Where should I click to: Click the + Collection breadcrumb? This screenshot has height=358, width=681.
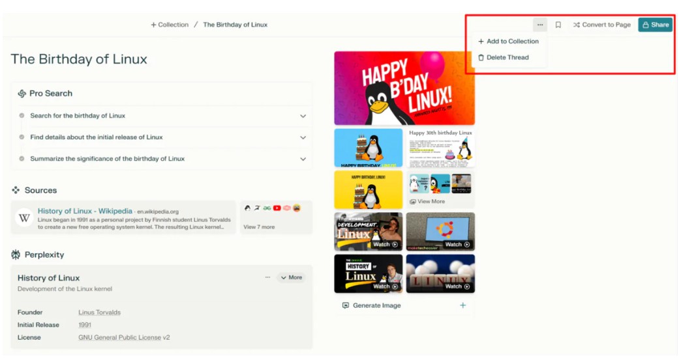point(170,25)
